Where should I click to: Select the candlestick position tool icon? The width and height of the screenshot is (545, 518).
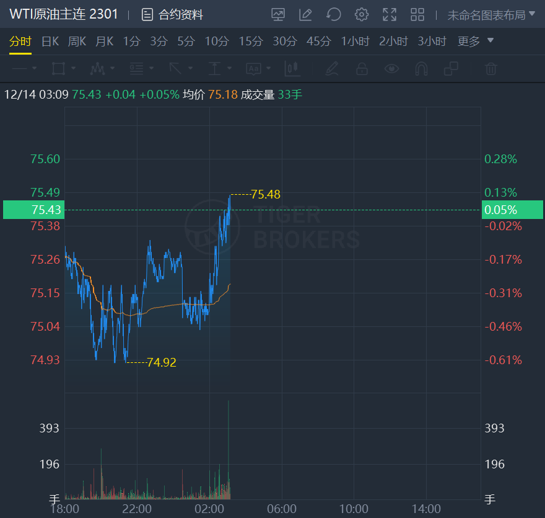coord(292,68)
